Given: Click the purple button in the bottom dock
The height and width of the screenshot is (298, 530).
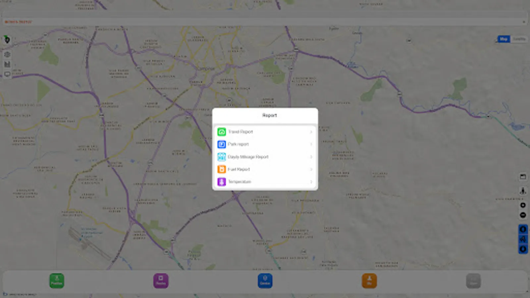Looking at the screenshot, I should click(161, 281).
